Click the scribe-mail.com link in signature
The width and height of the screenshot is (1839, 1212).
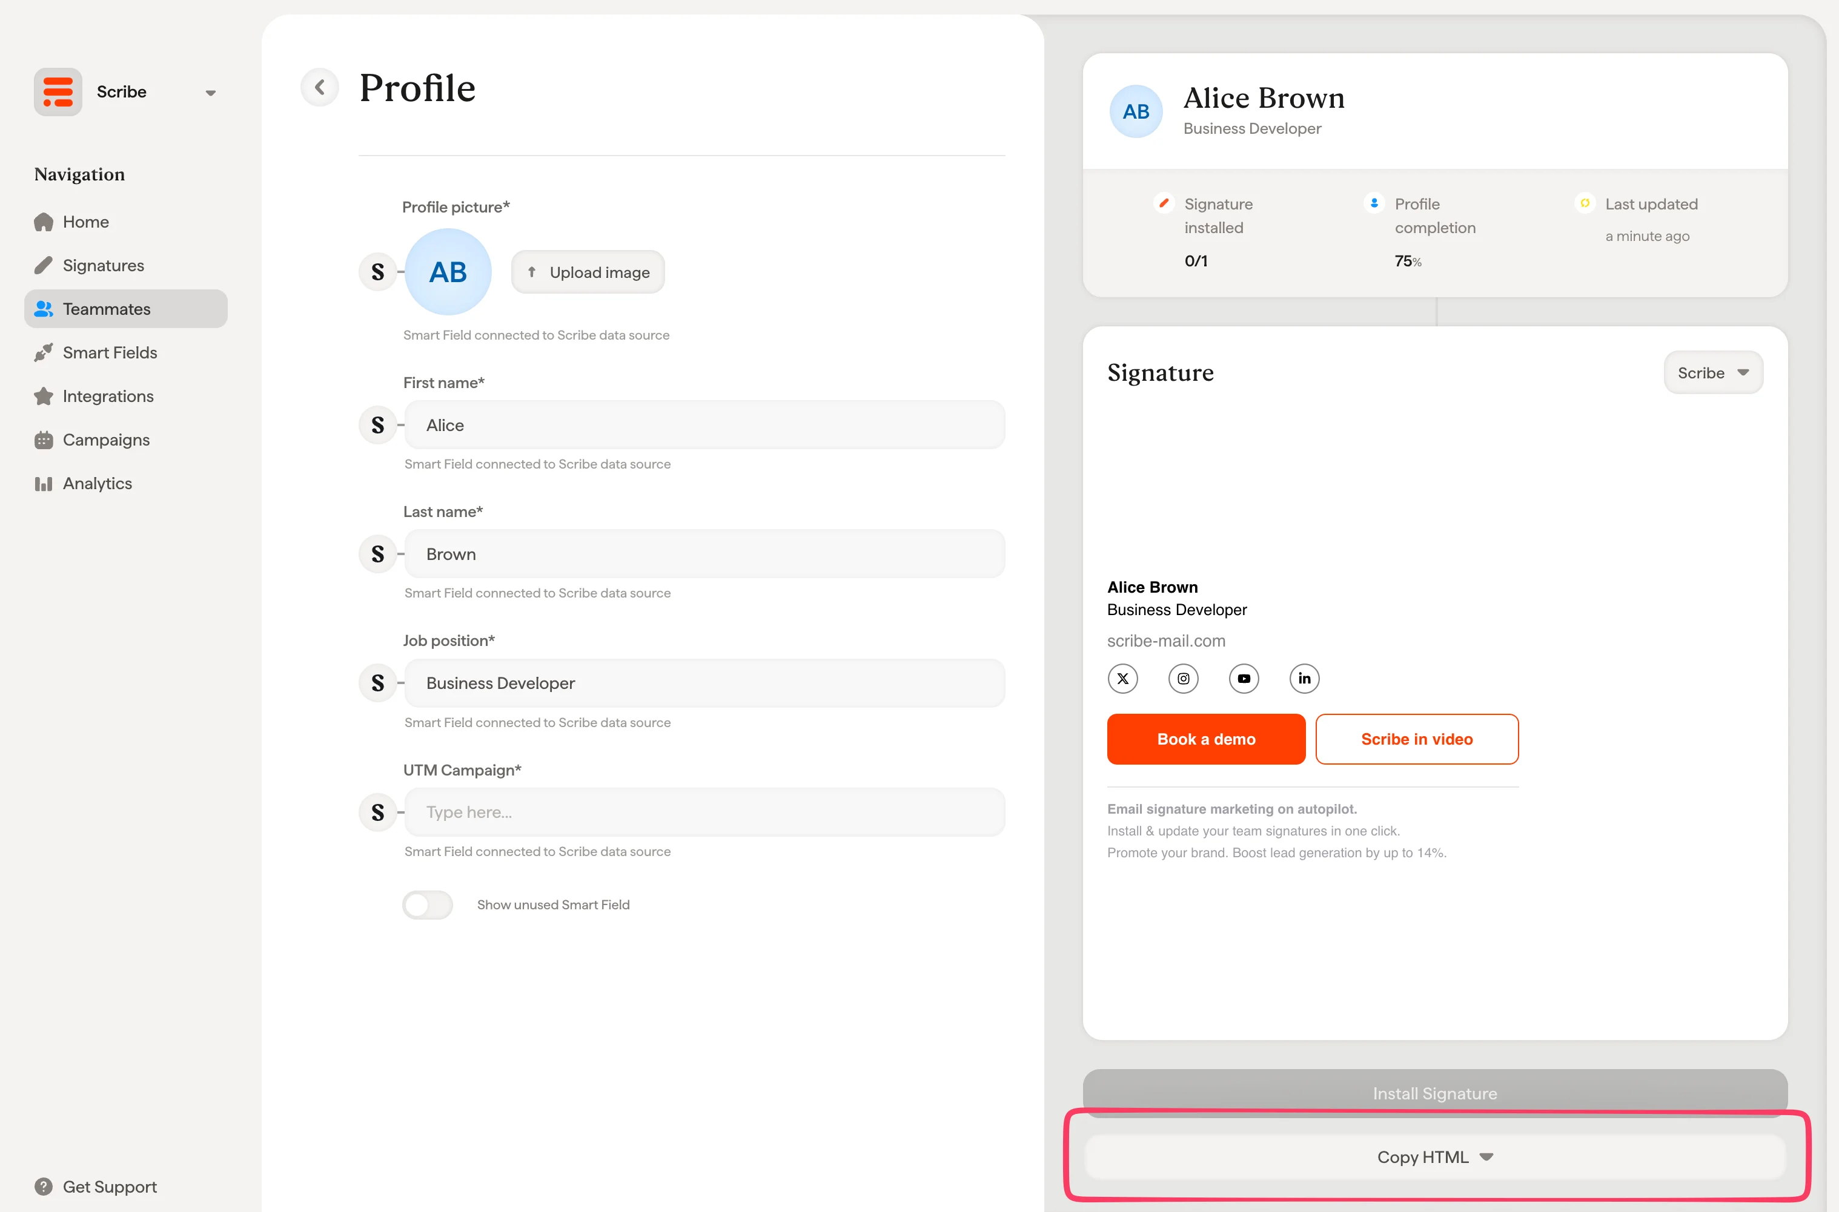point(1166,641)
